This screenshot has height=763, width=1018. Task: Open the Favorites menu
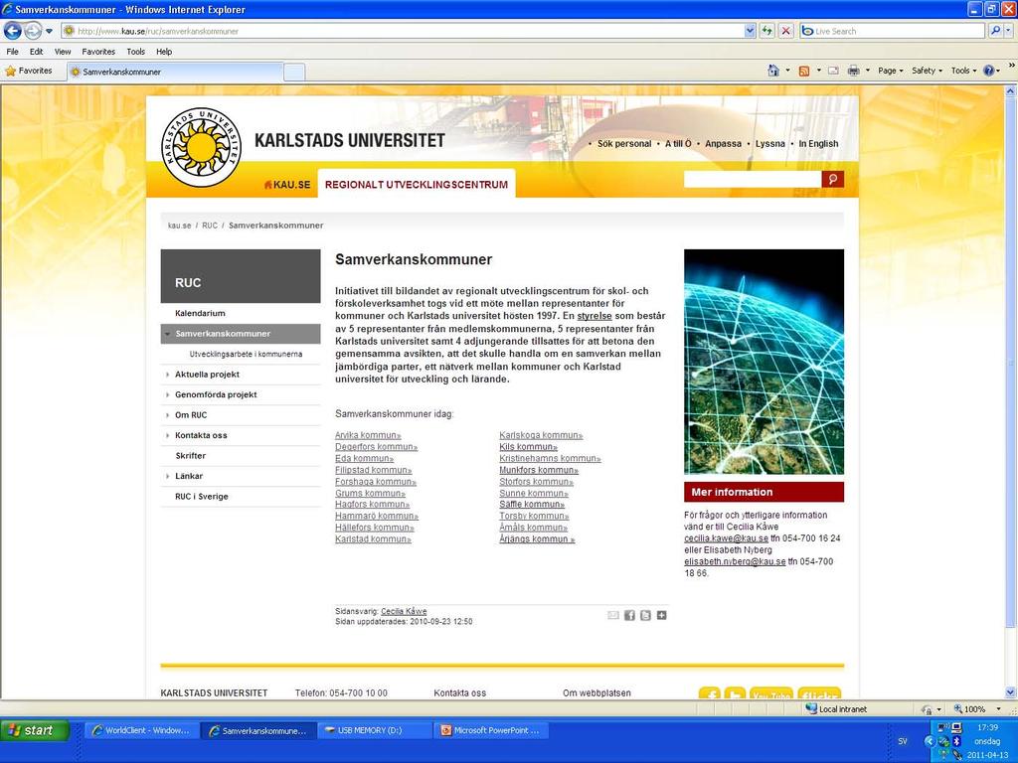[x=98, y=52]
